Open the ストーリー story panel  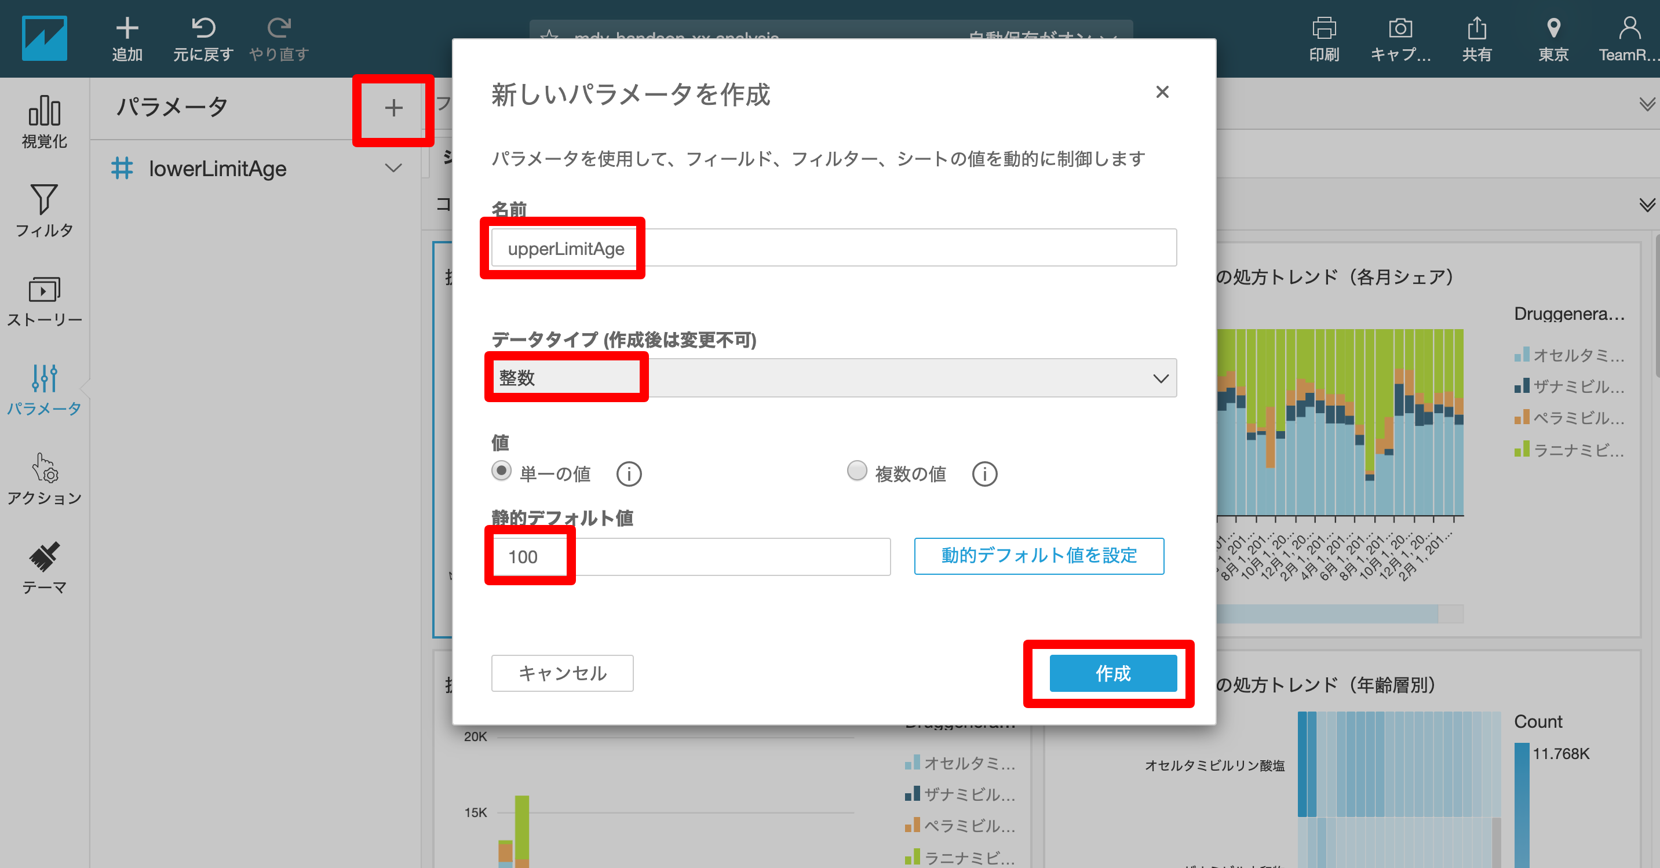[x=45, y=300]
